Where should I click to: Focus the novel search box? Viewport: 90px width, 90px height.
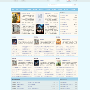tap(60, 5)
